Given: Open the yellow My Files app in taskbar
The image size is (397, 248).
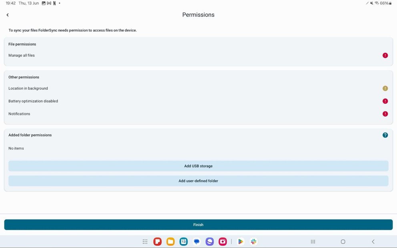Looking at the screenshot, I should (x=170, y=242).
